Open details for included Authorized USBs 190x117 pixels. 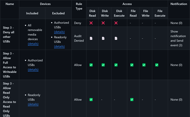[33, 70]
